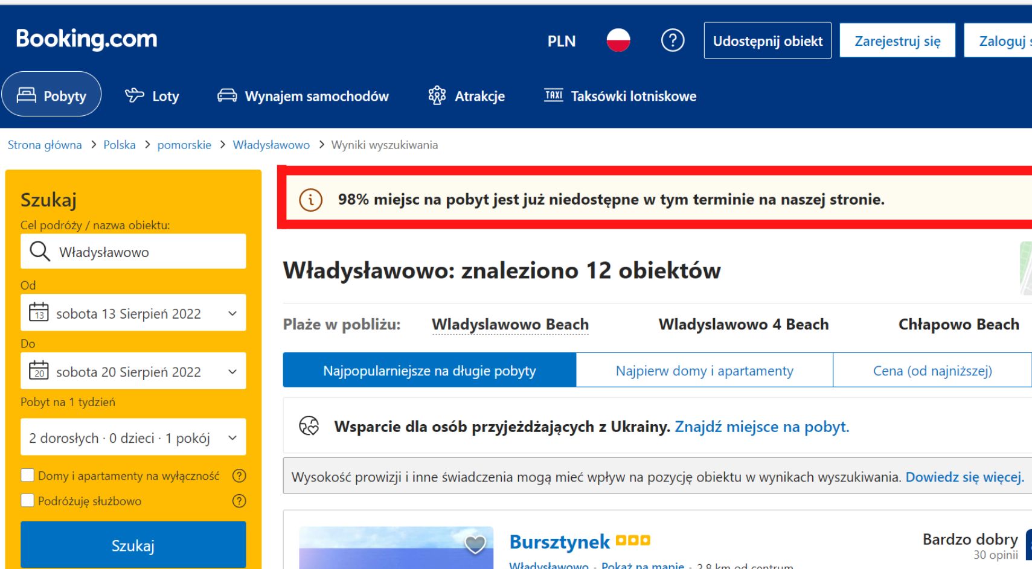
Task: Open Wynajem samochodów tab
Action: click(303, 96)
